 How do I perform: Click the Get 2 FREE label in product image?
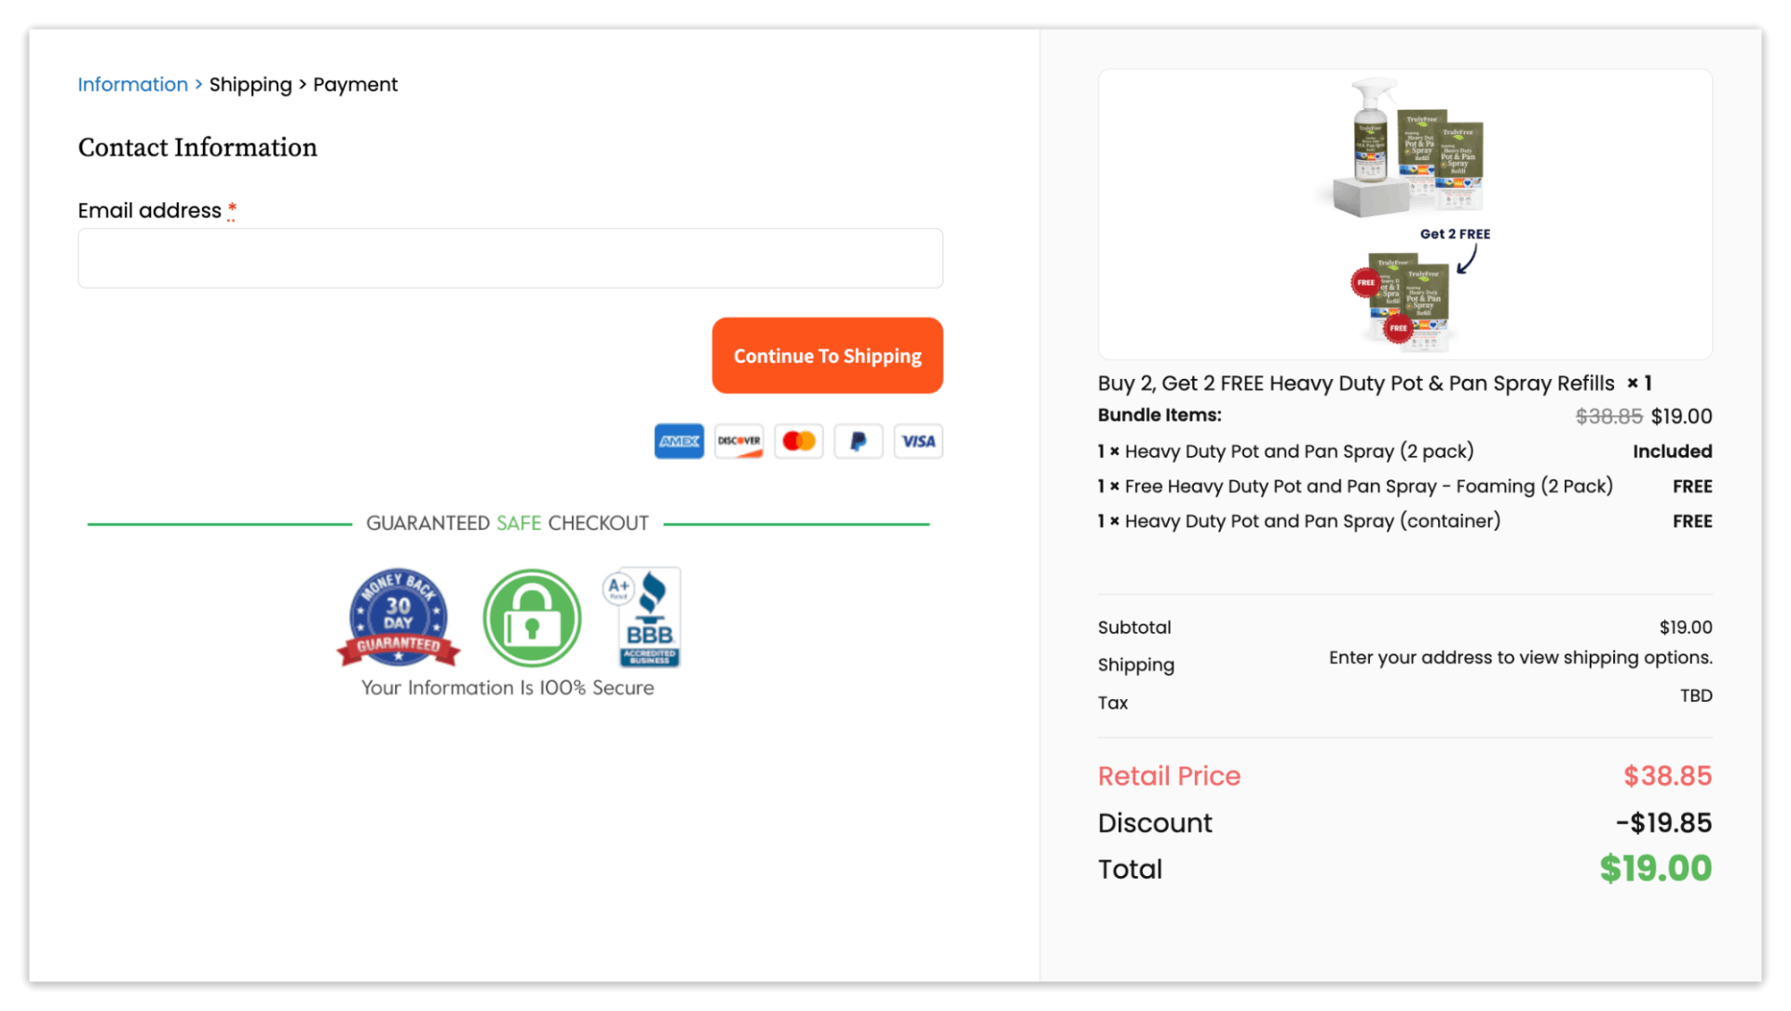(x=1454, y=234)
